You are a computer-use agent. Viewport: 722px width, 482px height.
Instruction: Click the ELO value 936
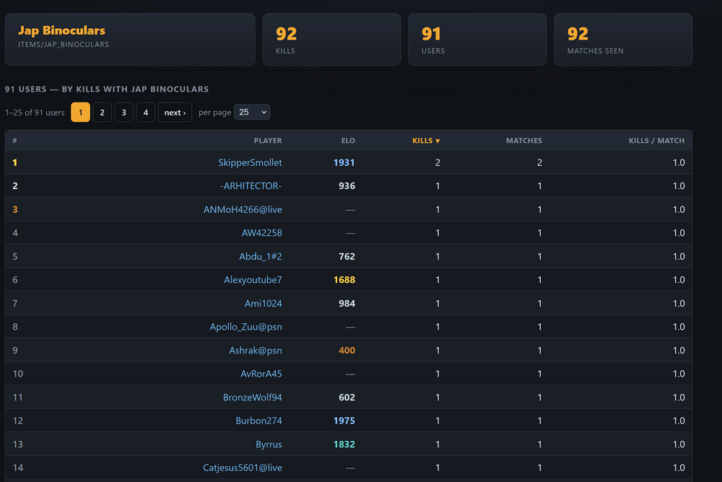click(x=347, y=186)
